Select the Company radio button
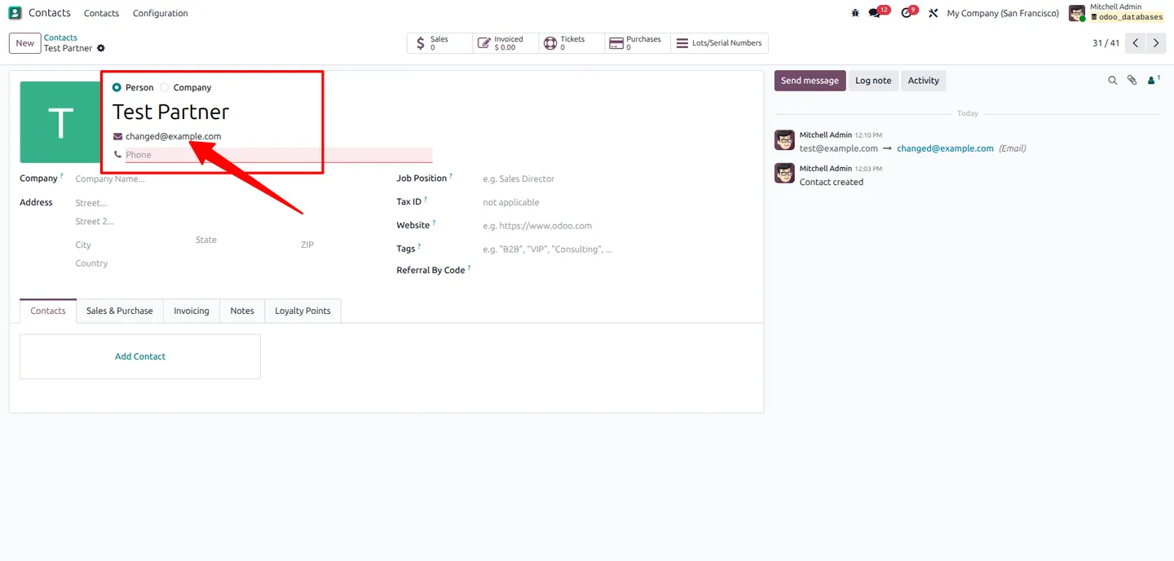This screenshot has height=561, width=1174. [165, 87]
